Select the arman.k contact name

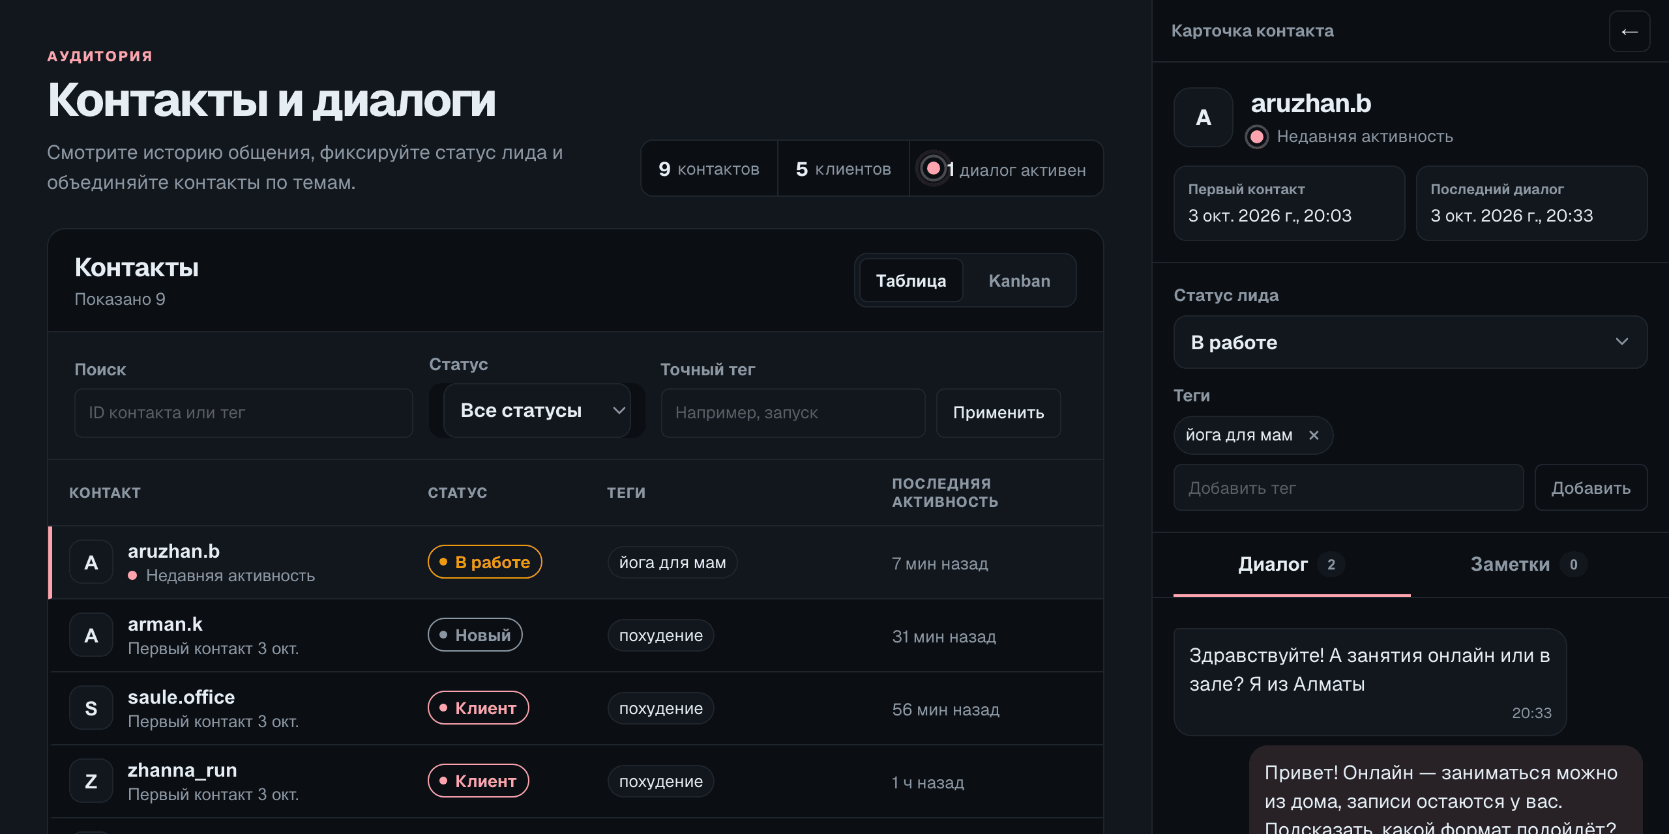tap(165, 624)
